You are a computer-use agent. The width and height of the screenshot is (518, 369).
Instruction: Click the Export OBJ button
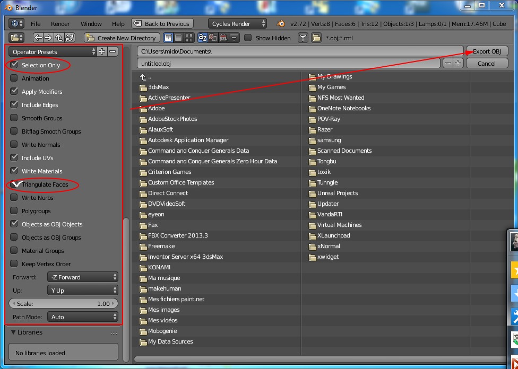pyautogui.click(x=487, y=51)
